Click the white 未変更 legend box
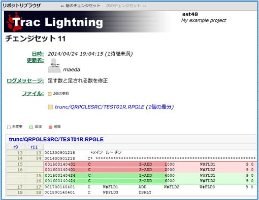The image size is (259, 200). tap(9, 127)
